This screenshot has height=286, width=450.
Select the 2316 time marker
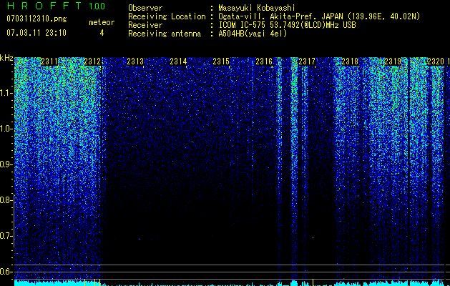pyautogui.click(x=264, y=61)
